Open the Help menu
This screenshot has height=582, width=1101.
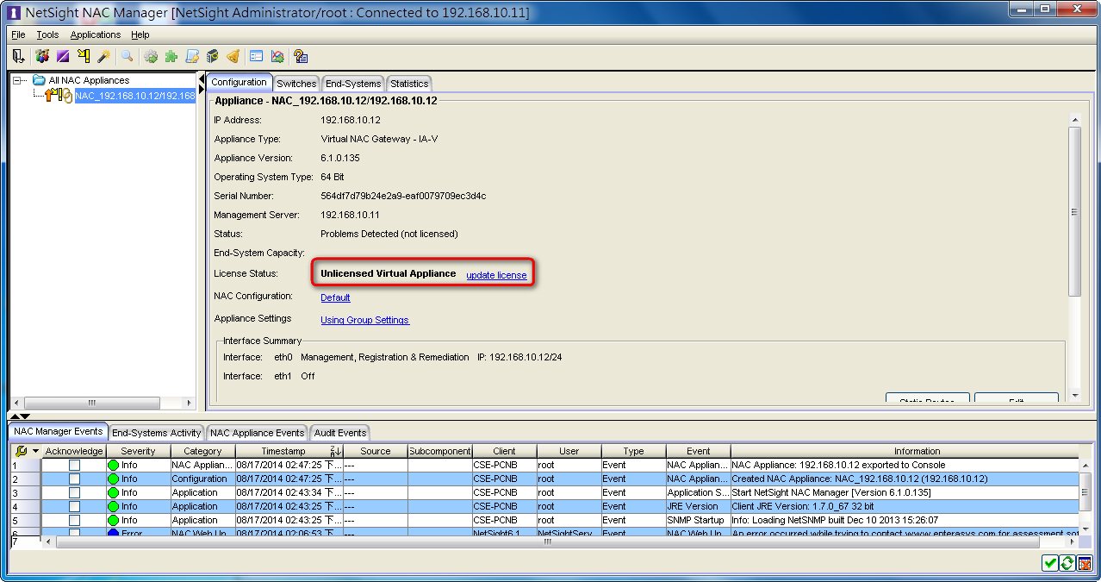click(x=140, y=34)
